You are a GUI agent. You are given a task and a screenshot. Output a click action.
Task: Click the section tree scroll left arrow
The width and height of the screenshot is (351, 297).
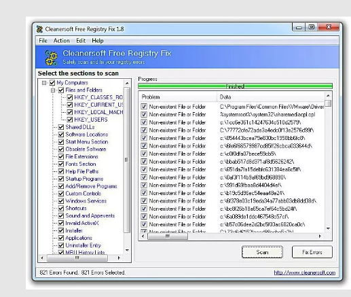pyautogui.click(x=42, y=258)
